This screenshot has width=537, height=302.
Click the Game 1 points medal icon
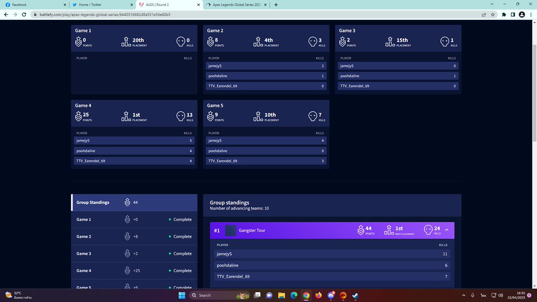point(78,42)
